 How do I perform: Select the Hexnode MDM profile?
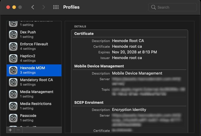tap(34, 70)
